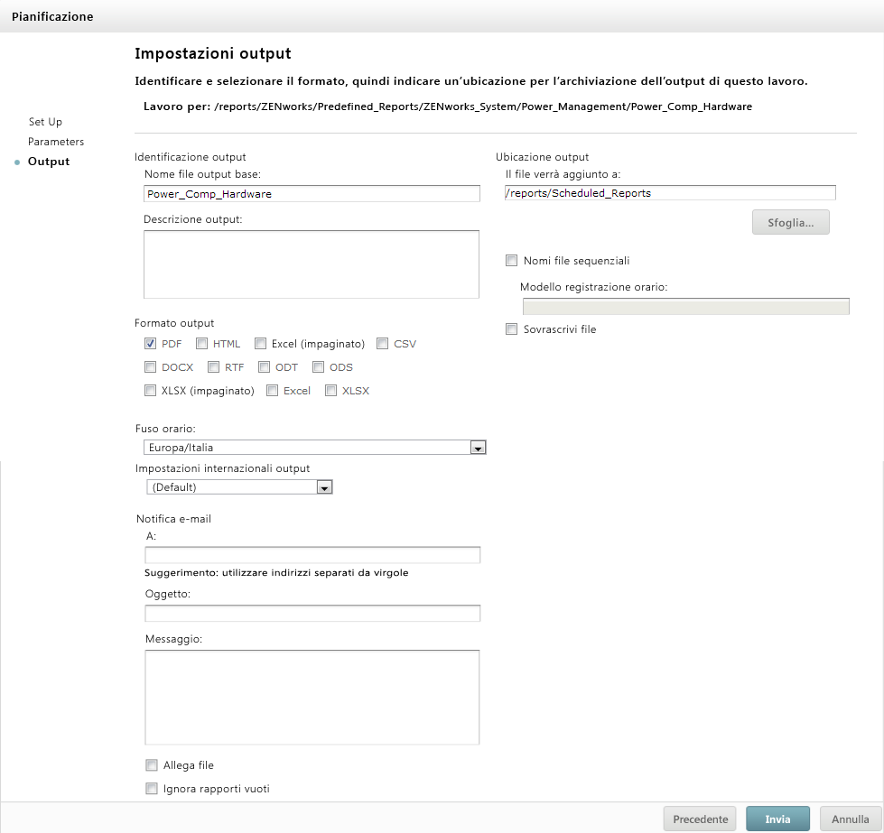The height and width of the screenshot is (833, 884).
Task: Open the Fuso orario dropdown
Action: (x=479, y=448)
